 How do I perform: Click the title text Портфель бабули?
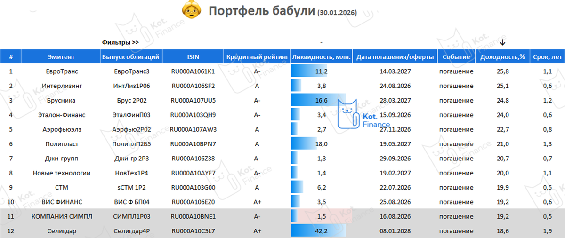261,11
